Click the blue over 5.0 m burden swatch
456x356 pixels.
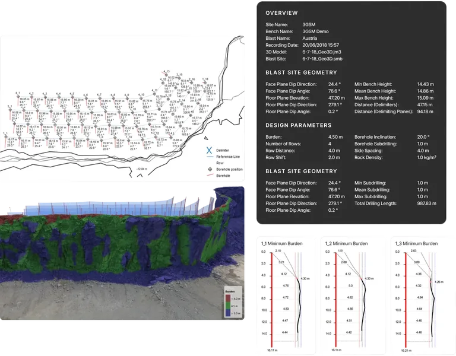pos(228,313)
